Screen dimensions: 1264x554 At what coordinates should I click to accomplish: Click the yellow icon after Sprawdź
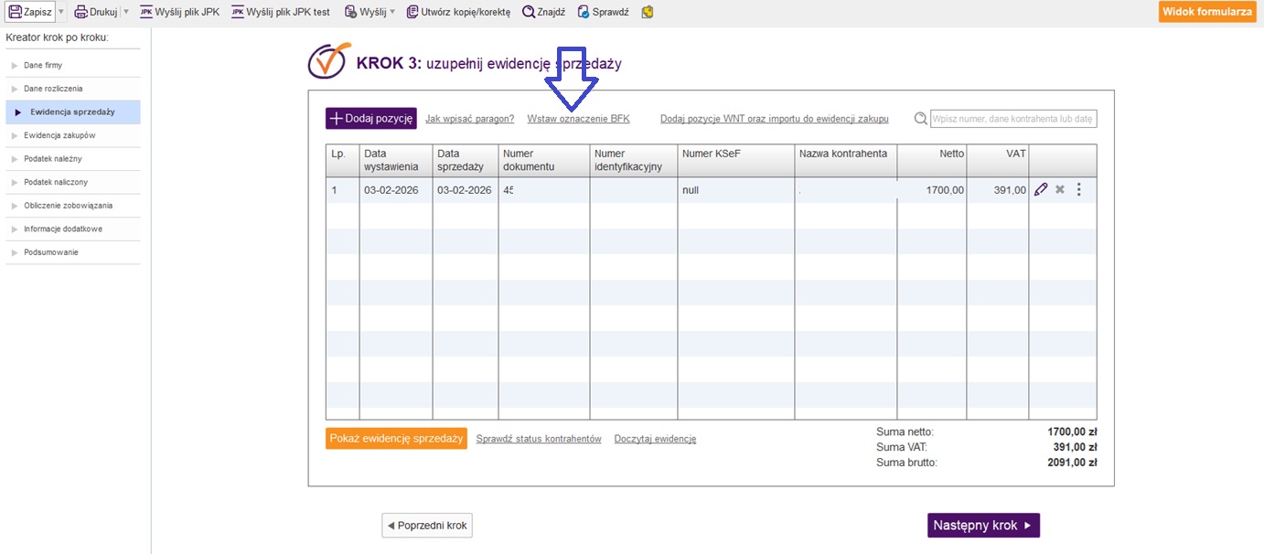pyautogui.click(x=648, y=12)
